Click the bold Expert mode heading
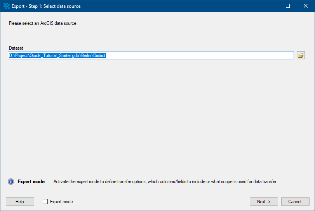This screenshot has height=211, width=315. (x=31, y=182)
